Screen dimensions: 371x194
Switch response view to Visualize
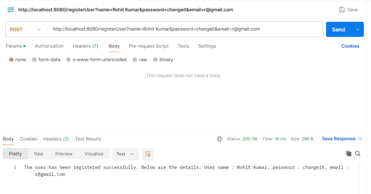(x=94, y=154)
